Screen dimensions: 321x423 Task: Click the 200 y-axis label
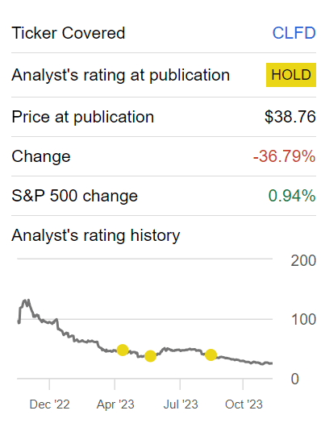click(303, 260)
